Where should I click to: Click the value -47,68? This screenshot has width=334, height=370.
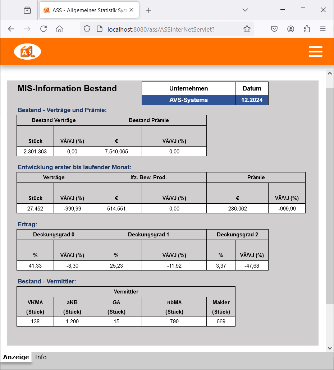pyautogui.click(x=252, y=266)
